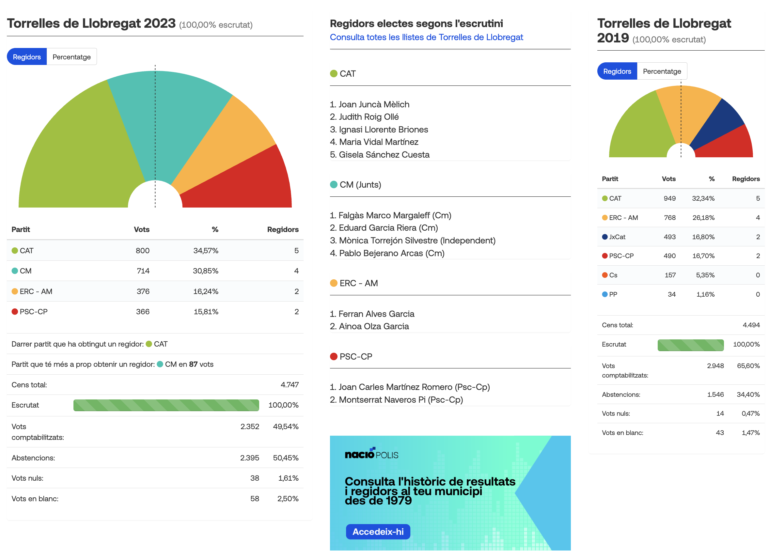
Task: Open the Nació Polis logo in the banner
Action: [x=371, y=454]
